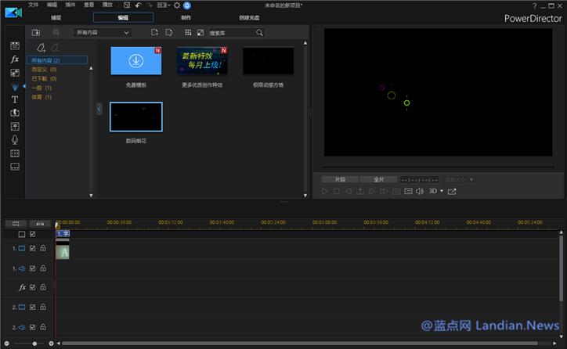Open the 所有内容 content filter dropdown
The image size is (567, 349).
click(x=103, y=33)
